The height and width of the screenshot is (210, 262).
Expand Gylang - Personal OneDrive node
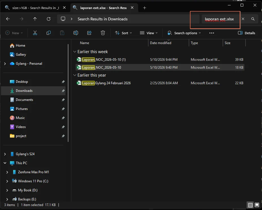coord(5,64)
